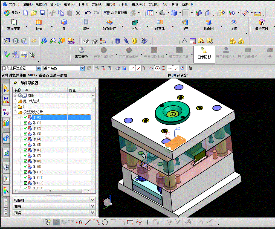Click the color palette sidebar icon
275x229 pixels.
6,190
